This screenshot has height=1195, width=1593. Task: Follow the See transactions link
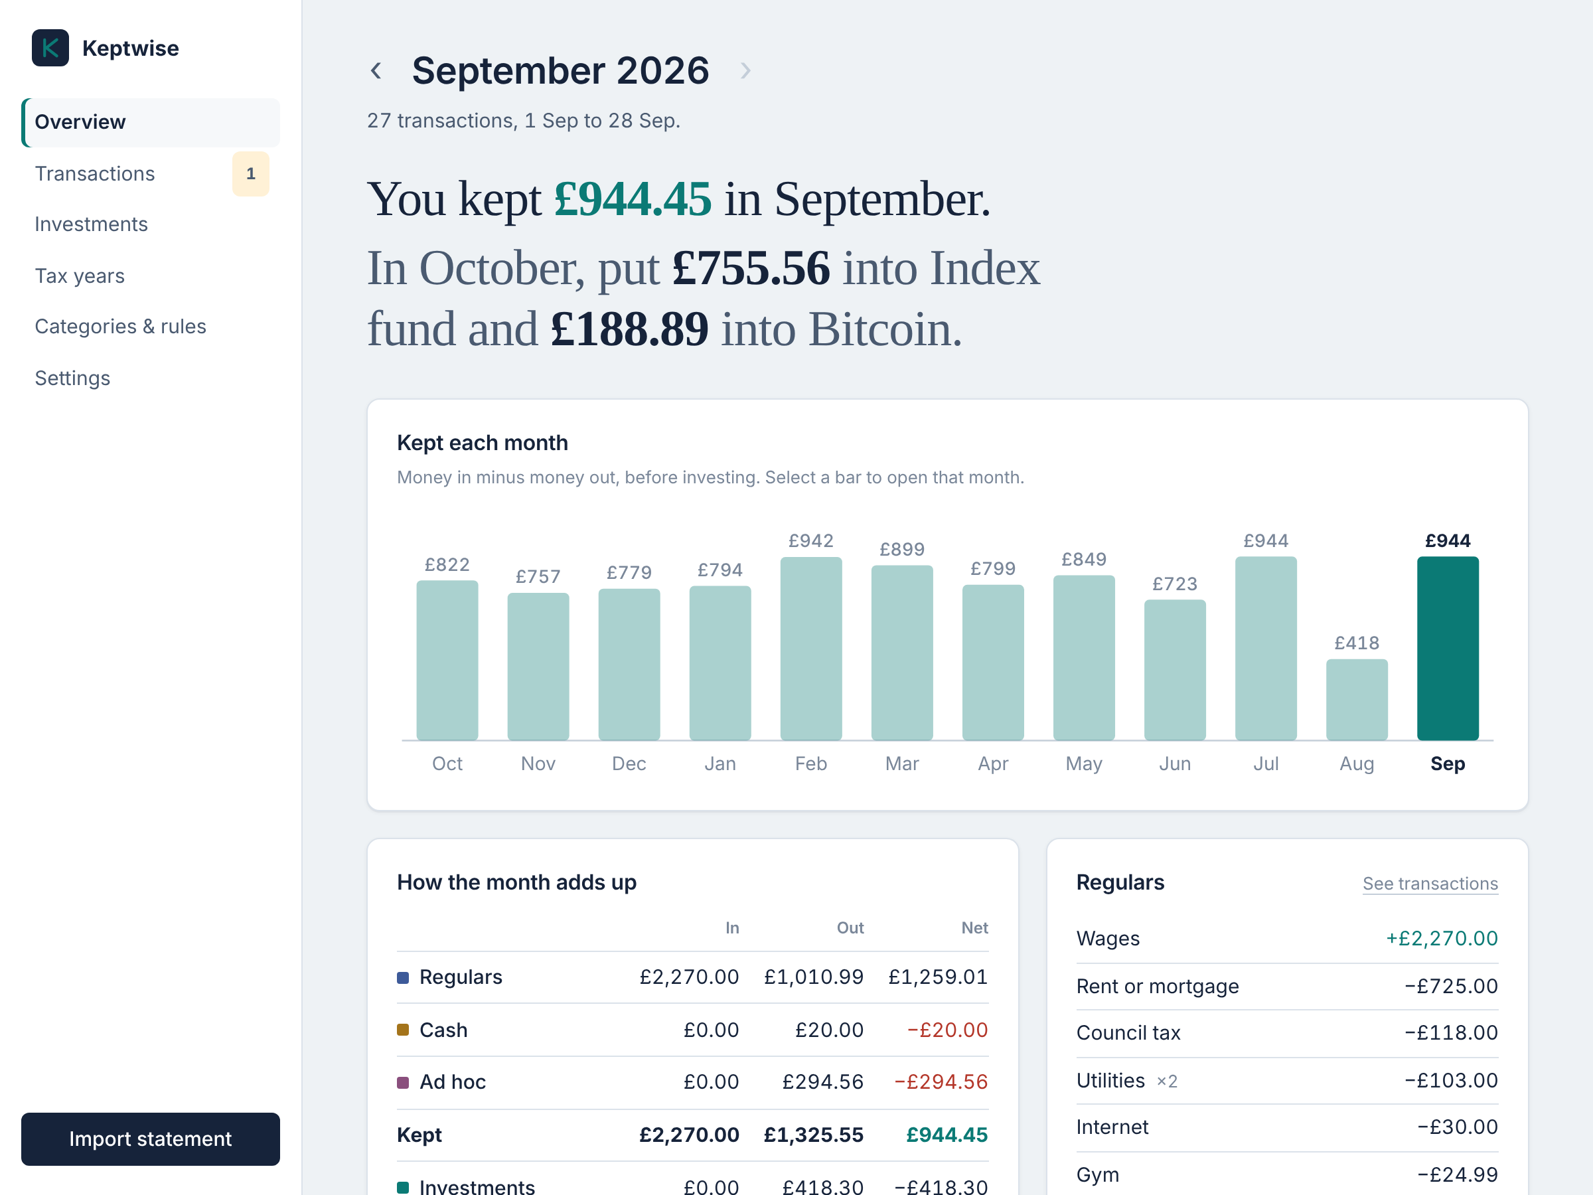(1430, 884)
